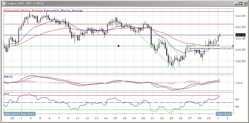Click the 112.00 price axis label

coord(240,16)
